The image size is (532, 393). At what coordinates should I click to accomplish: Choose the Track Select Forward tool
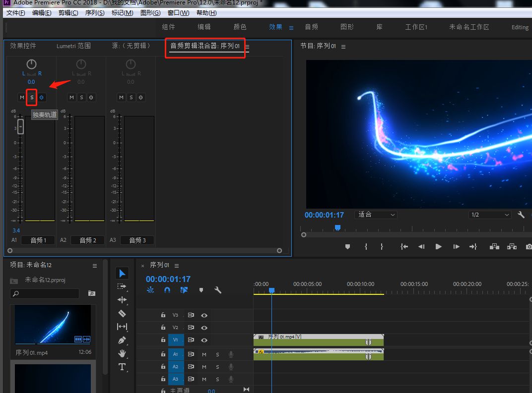click(122, 286)
